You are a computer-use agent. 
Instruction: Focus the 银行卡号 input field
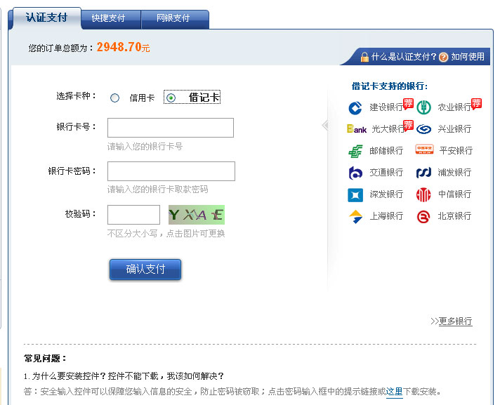171,128
